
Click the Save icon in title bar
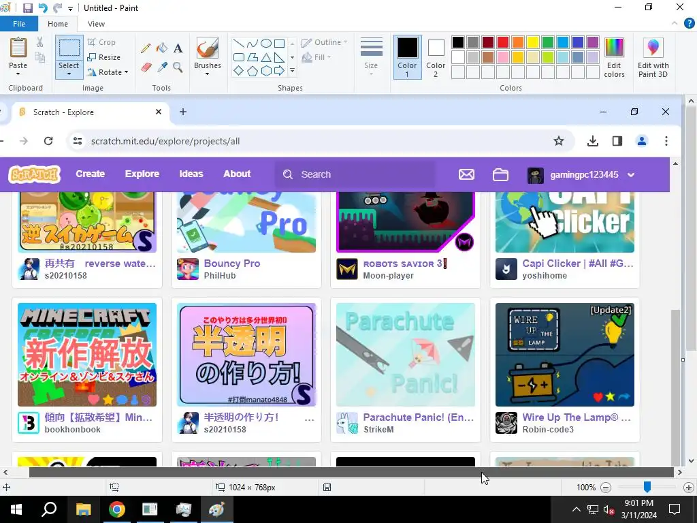point(27,8)
